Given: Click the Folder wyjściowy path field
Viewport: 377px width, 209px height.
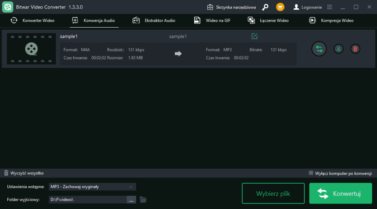Looking at the screenshot, I should click(88, 200).
